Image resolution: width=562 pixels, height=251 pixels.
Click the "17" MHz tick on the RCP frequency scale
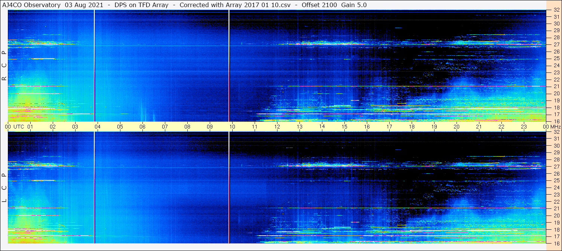[556, 114]
